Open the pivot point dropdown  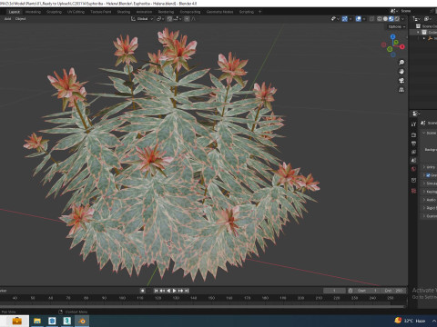coord(160,19)
